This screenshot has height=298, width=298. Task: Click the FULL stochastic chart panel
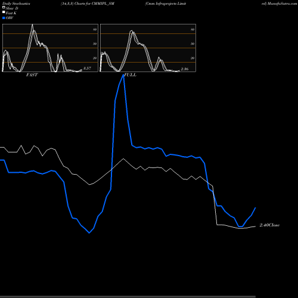pyautogui.click(x=148, y=48)
